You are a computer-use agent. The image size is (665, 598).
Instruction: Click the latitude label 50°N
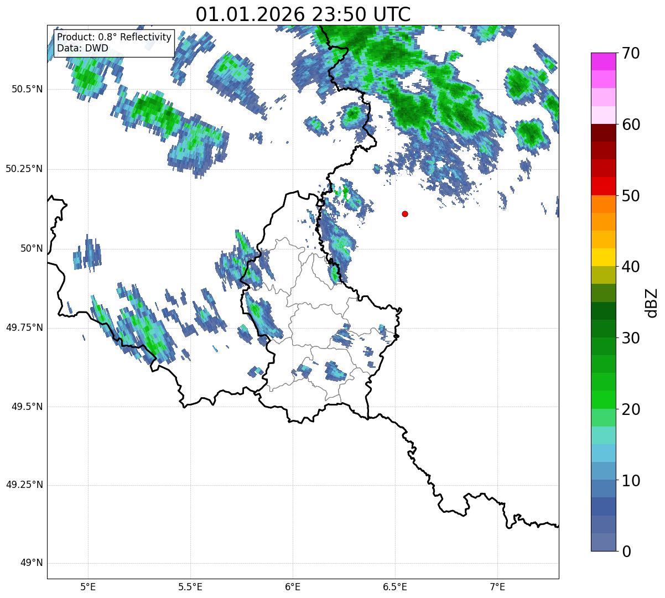[x=32, y=248]
